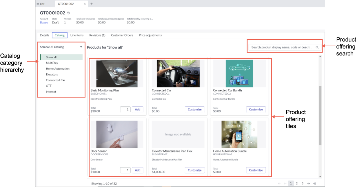Screen dimensions: 357x187
Task: Click the Products for "Show all" heading
Action: click(x=105, y=47)
